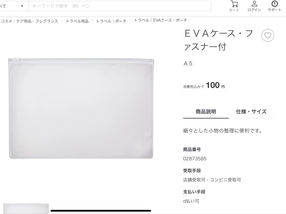Click the product number 02873585
Screen dimensions: 286x214
[x=195, y=158]
